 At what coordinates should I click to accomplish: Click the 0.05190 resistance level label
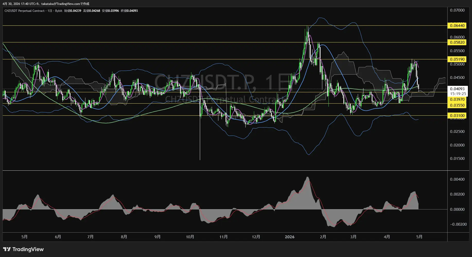tap(457, 59)
